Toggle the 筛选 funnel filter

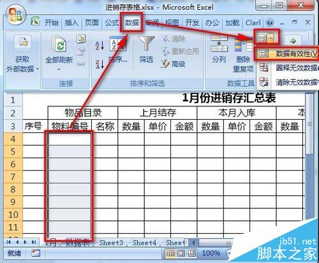click(146, 50)
